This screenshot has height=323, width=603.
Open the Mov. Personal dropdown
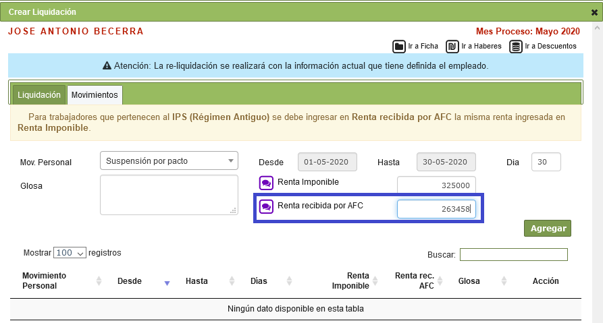coord(169,161)
